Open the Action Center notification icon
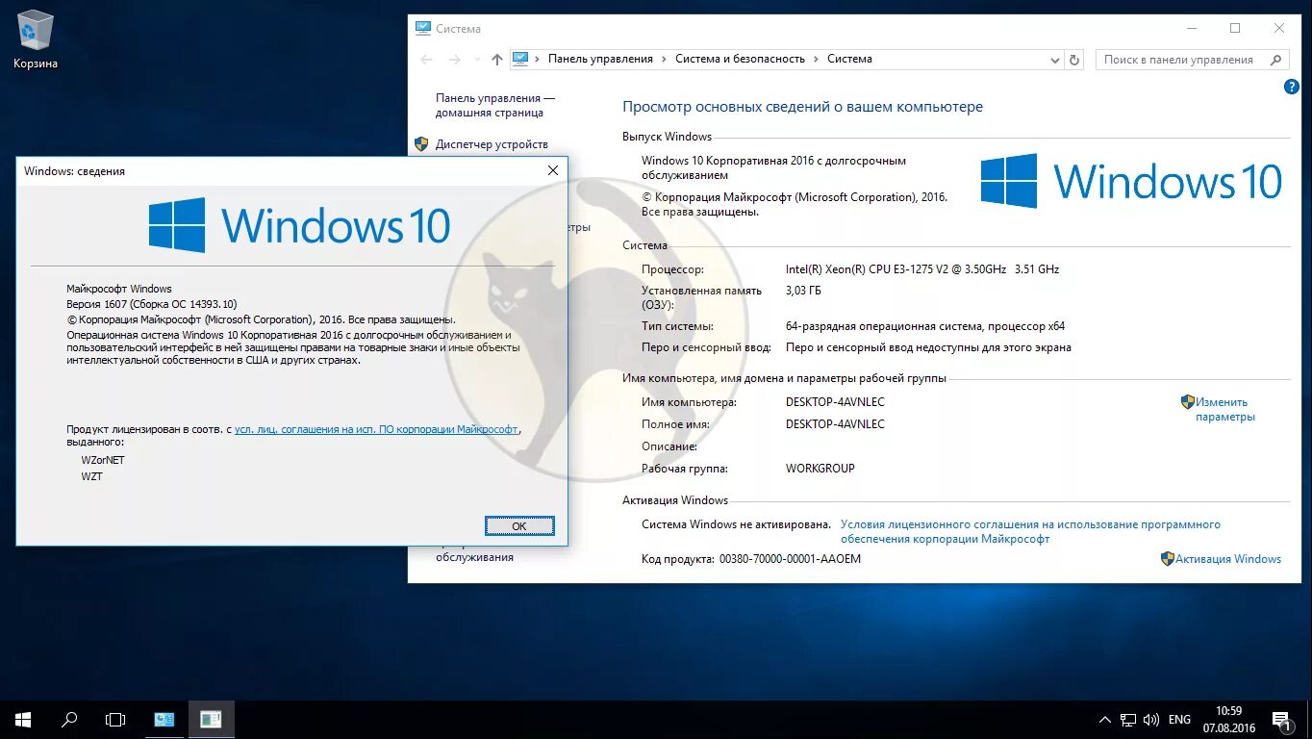Image resolution: width=1312 pixels, height=739 pixels. click(x=1281, y=720)
